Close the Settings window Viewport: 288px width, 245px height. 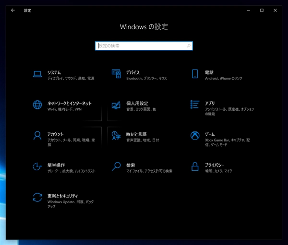pos(275,10)
